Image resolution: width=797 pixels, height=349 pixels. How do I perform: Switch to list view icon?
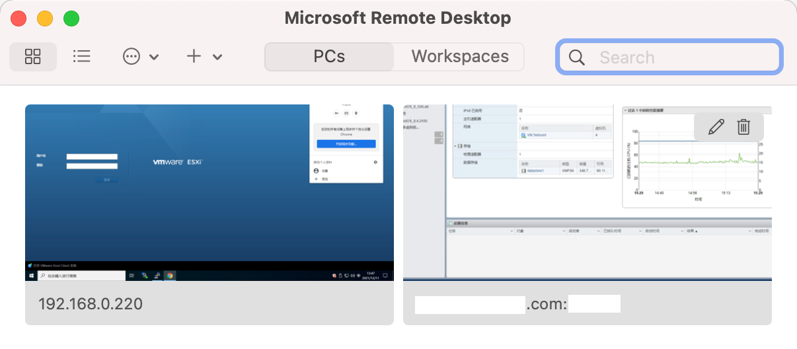81,57
